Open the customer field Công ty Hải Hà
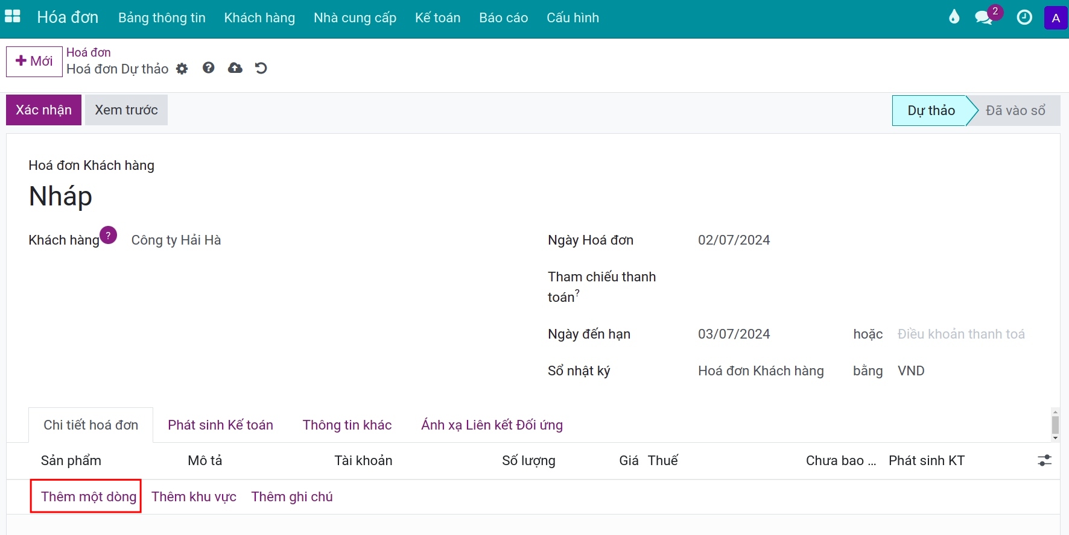The width and height of the screenshot is (1069, 535). (176, 240)
